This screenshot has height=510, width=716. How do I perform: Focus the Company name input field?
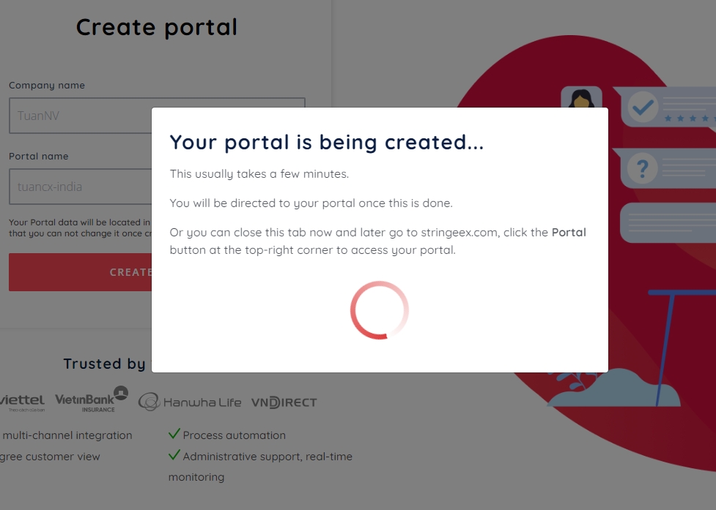tap(81, 116)
